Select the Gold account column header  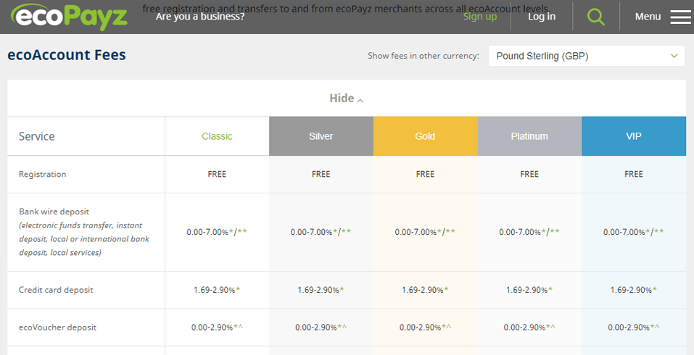point(426,136)
